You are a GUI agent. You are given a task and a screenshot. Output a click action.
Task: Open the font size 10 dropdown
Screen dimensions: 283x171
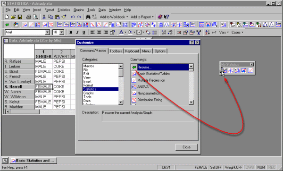62,32
